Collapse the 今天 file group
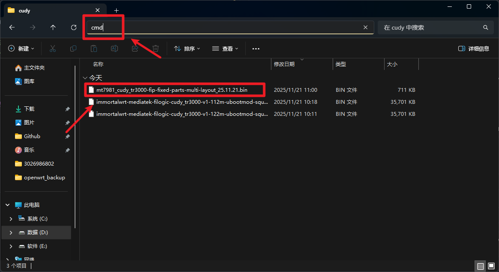The width and height of the screenshot is (499, 272). coord(85,78)
